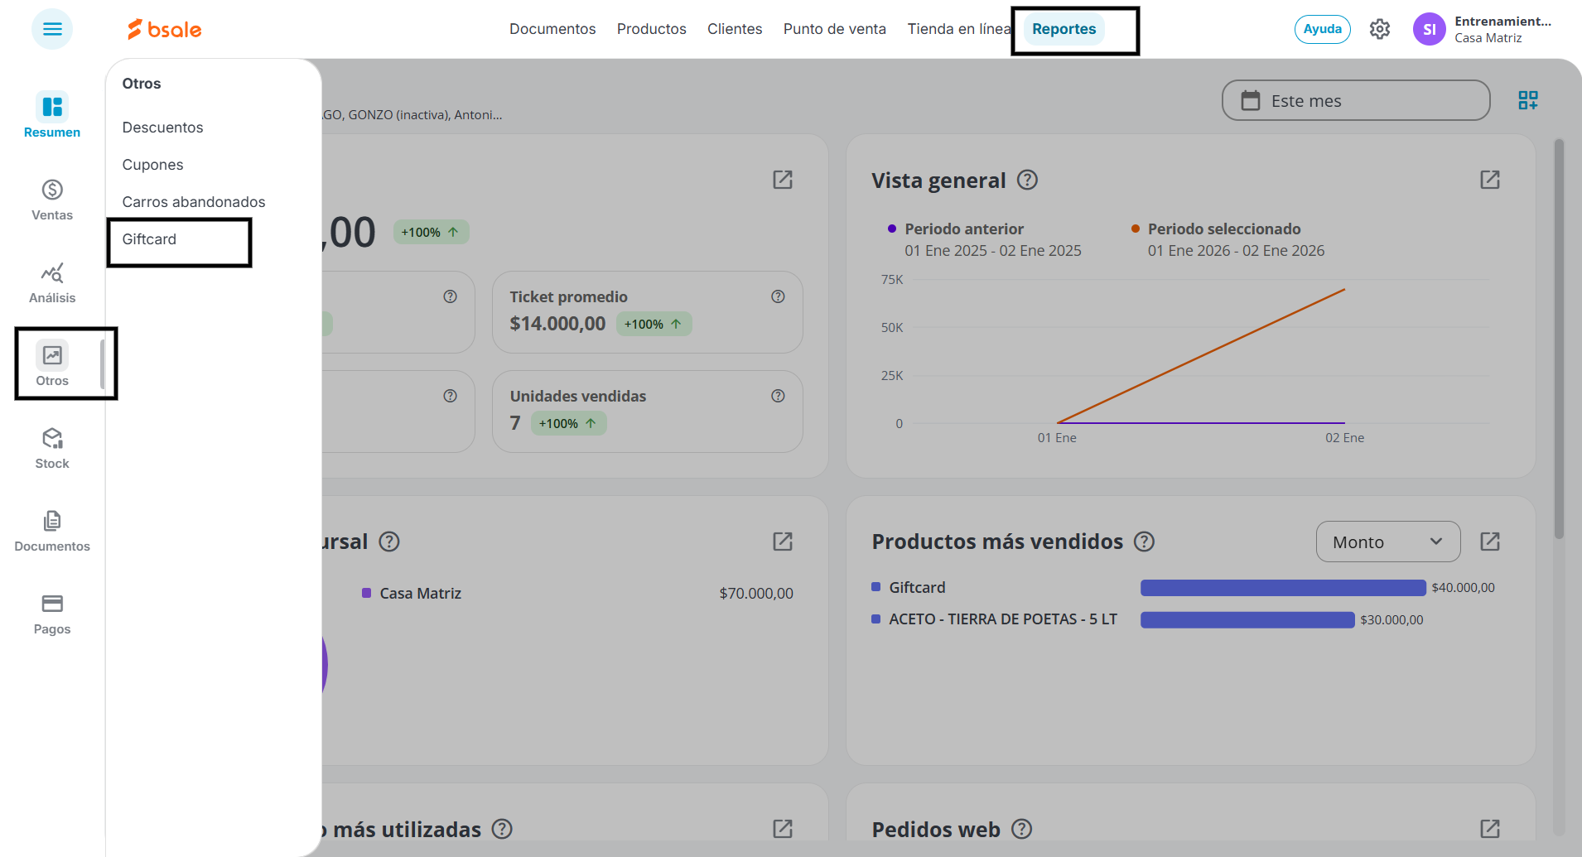Open the Giftcard report
1582x857 pixels.
[149, 239]
